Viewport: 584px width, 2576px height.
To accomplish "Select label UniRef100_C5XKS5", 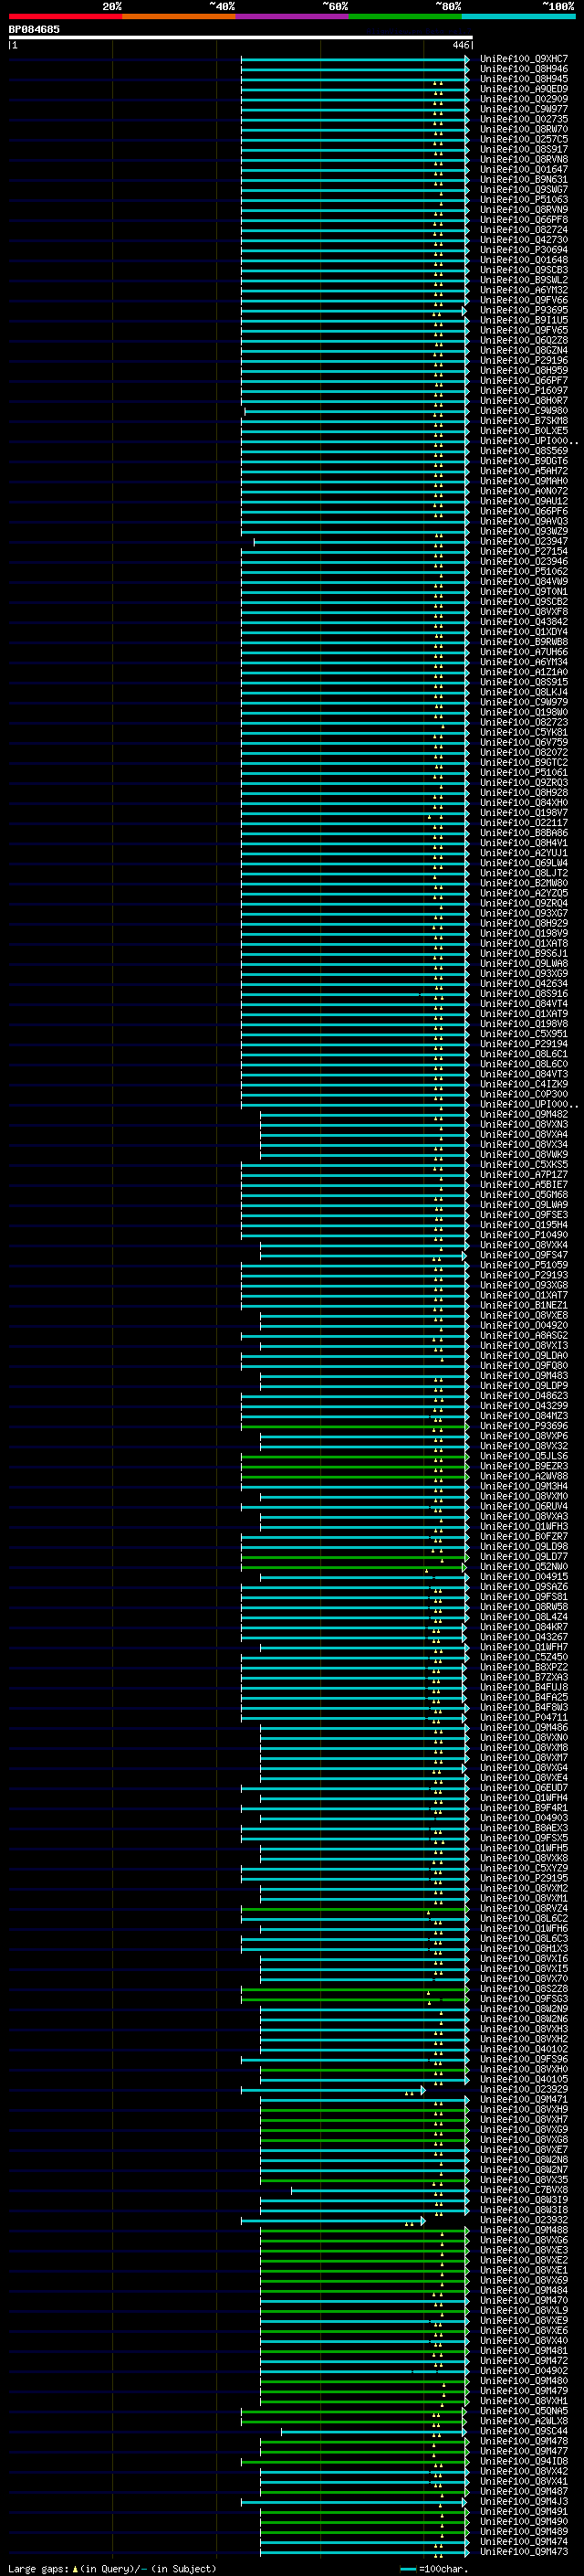I will 523,1164.
